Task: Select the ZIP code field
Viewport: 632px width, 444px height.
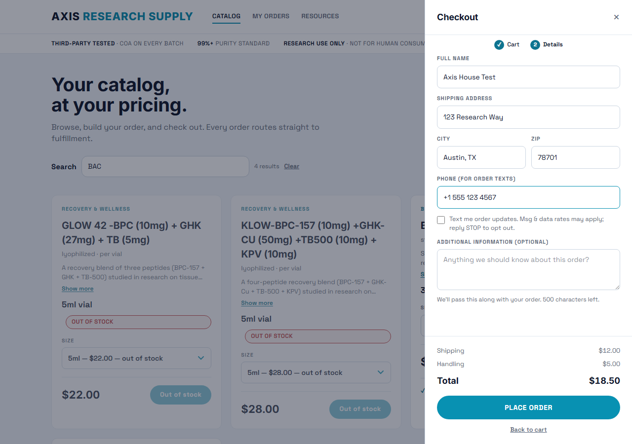Action: [576, 157]
